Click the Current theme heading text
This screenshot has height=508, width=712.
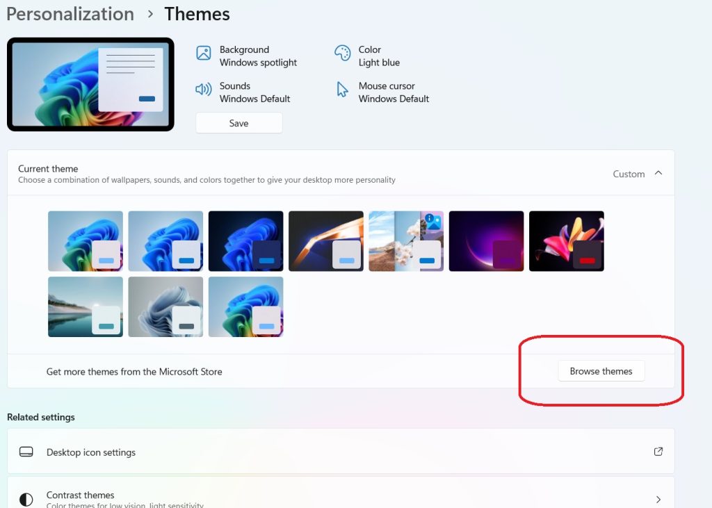click(48, 168)
